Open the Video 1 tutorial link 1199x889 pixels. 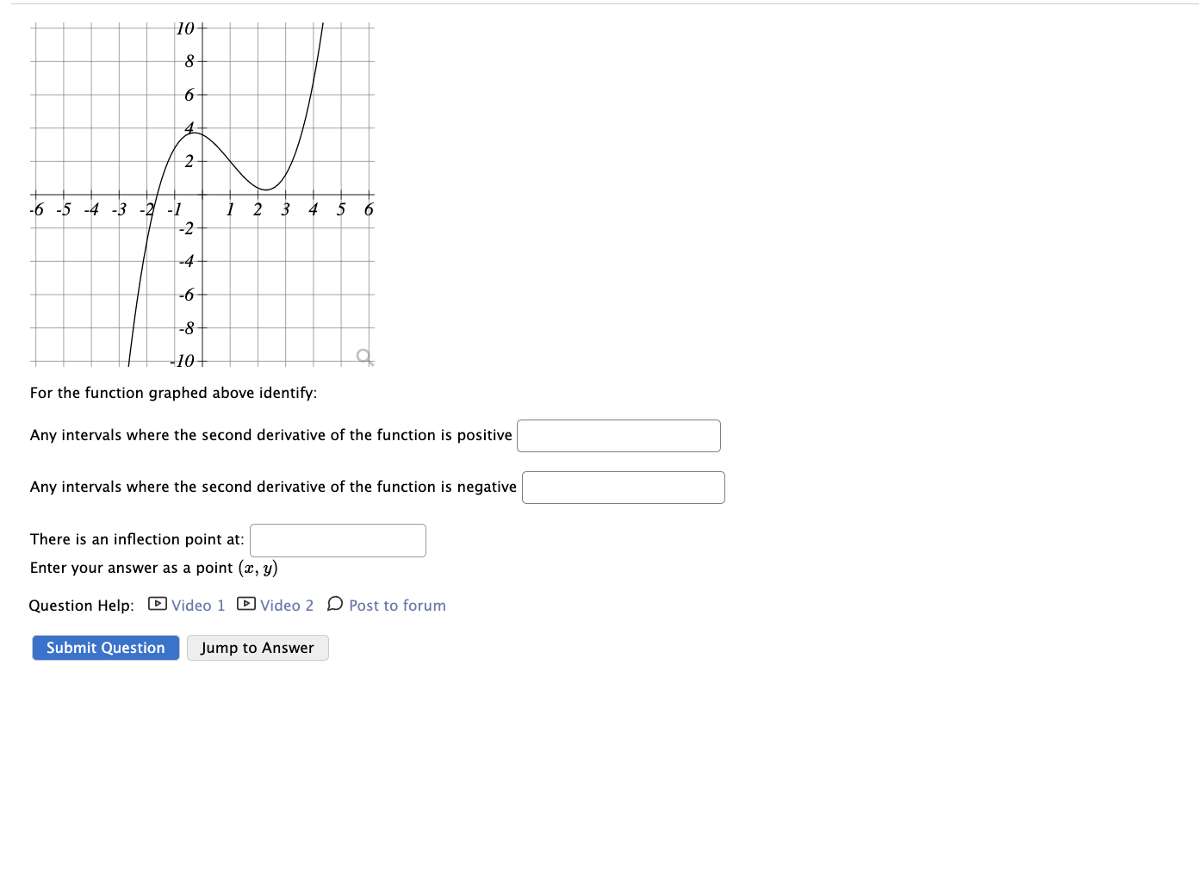point(196,605)
